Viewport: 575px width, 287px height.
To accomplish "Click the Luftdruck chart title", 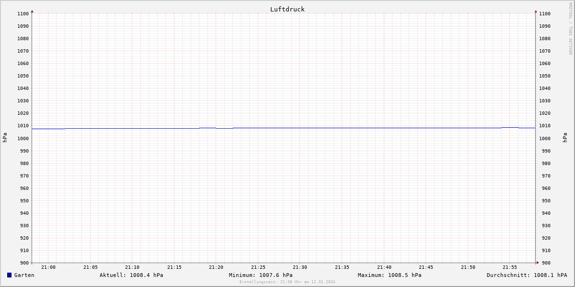I will pos(287,9).
